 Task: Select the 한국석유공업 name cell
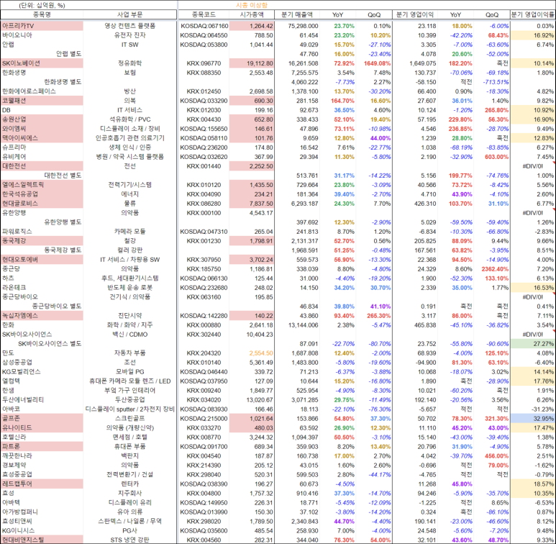pyautogui.click(x=42, y=194)
